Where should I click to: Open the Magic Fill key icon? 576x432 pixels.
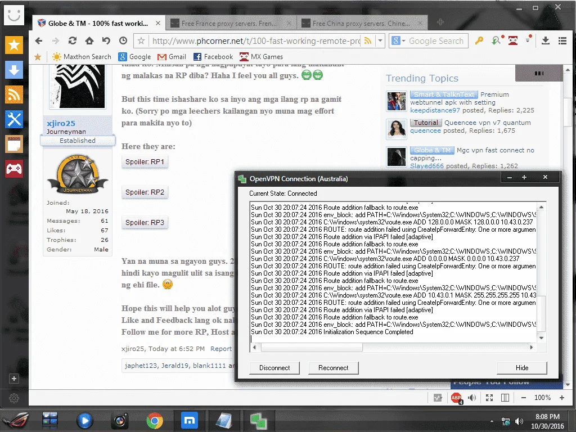479,40
